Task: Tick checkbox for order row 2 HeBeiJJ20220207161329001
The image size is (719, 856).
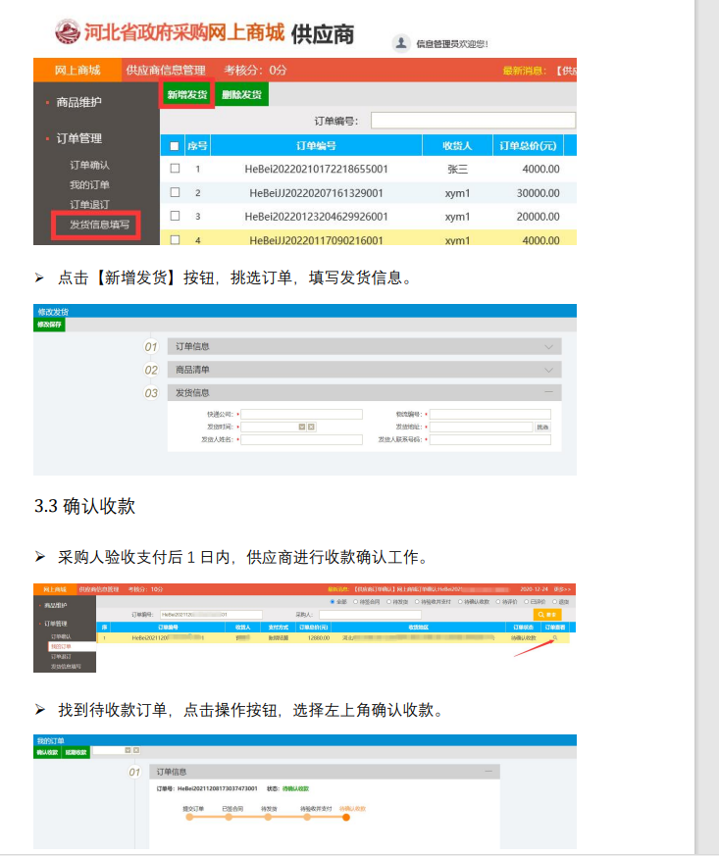Action: point(175,192)
